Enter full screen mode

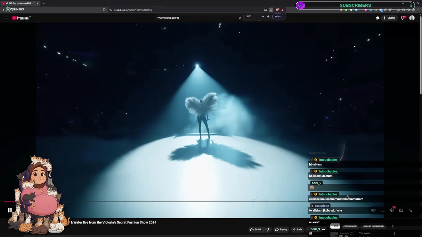click(410, 210)
